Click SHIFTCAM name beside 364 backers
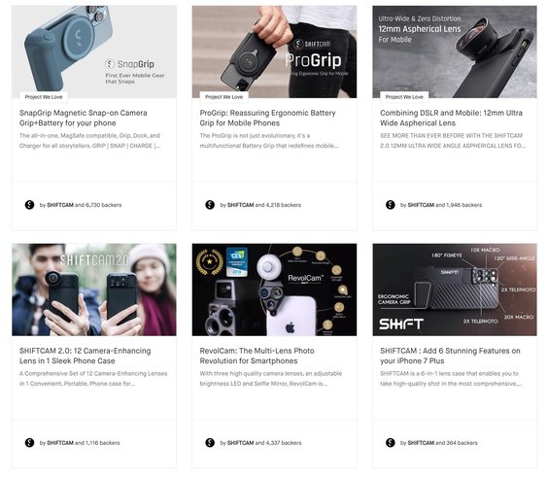 [x=421, y=443]
